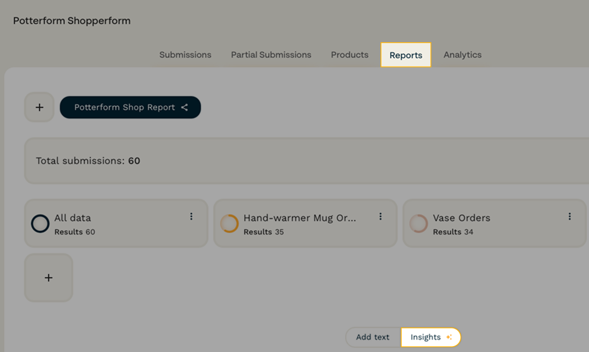Image resolution: width=589 pixels, height=352 pixels.
Task: Select the Reports tab
Action: tap(406, 55)
